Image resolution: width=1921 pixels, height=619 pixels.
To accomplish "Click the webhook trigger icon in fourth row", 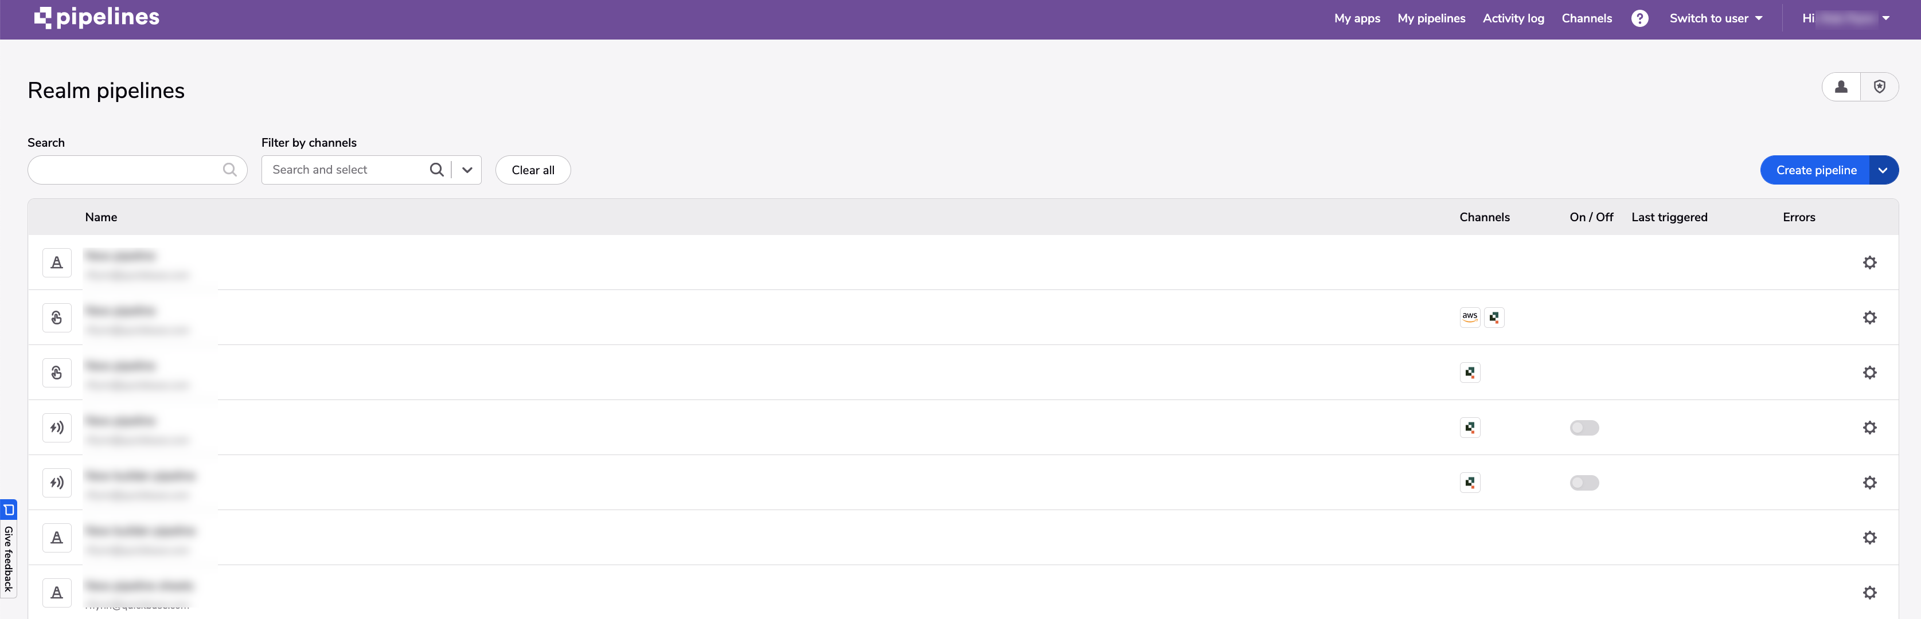I will [57, 428].
